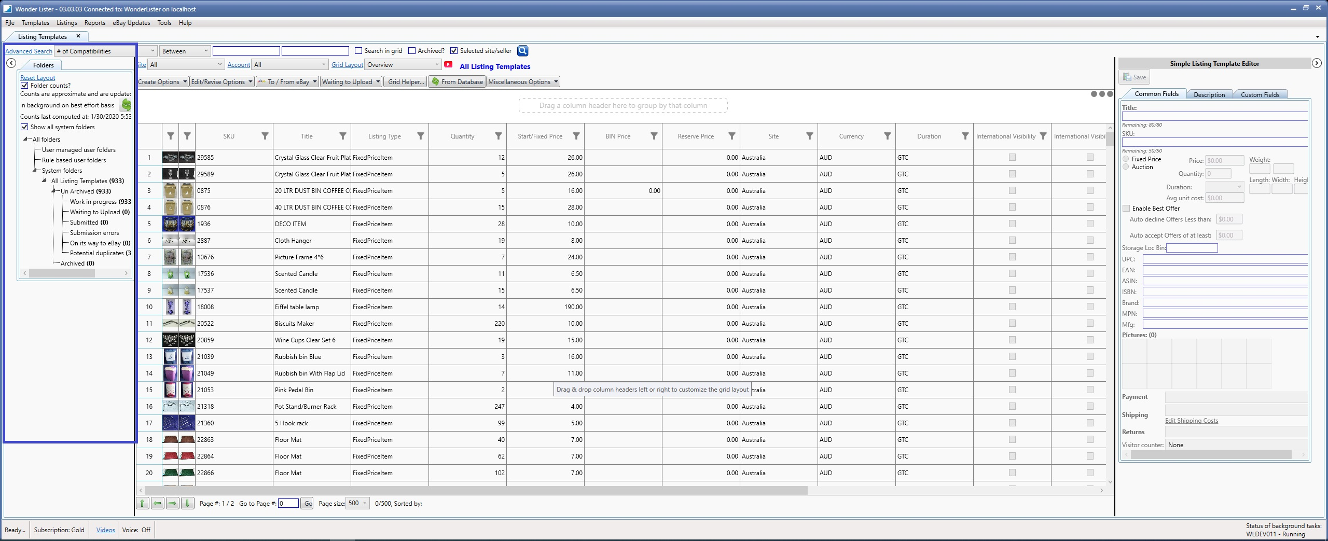
Task: Go to last page with down arrow
Action: tap(188, 503)
